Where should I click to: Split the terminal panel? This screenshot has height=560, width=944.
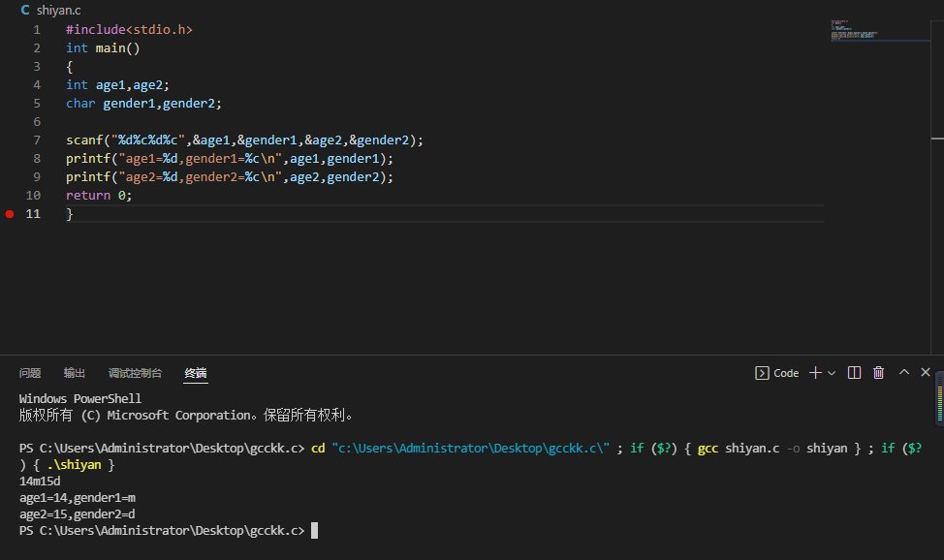pyautogui.click(x=854, y=372)
